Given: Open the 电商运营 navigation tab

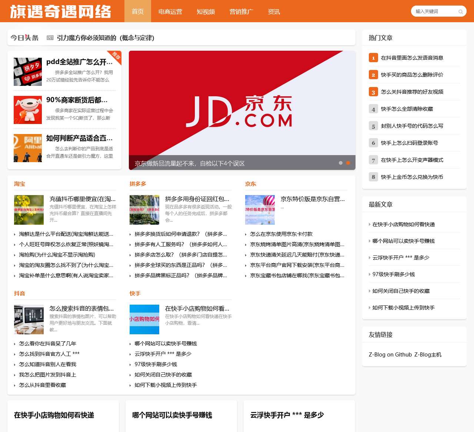Looking at the screenshot, I should [170, 11].
